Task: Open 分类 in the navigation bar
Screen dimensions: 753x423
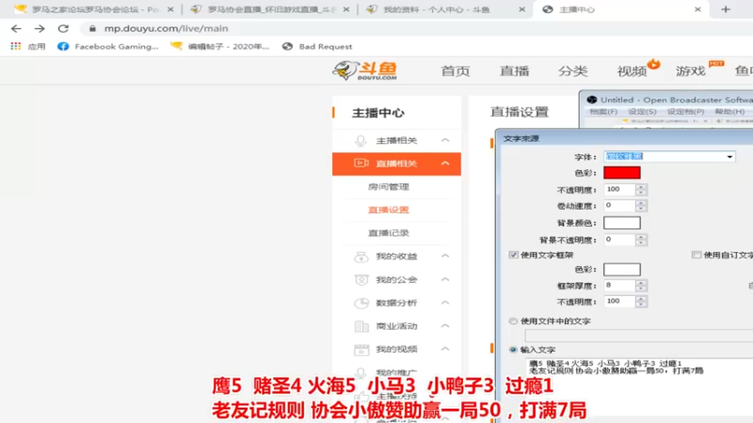Action: pyautogui.click(x=573, y=71)
